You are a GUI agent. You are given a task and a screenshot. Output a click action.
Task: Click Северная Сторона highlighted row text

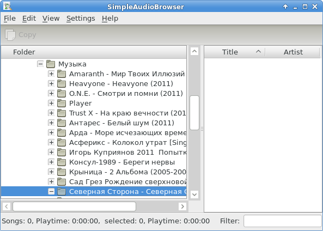127,192
